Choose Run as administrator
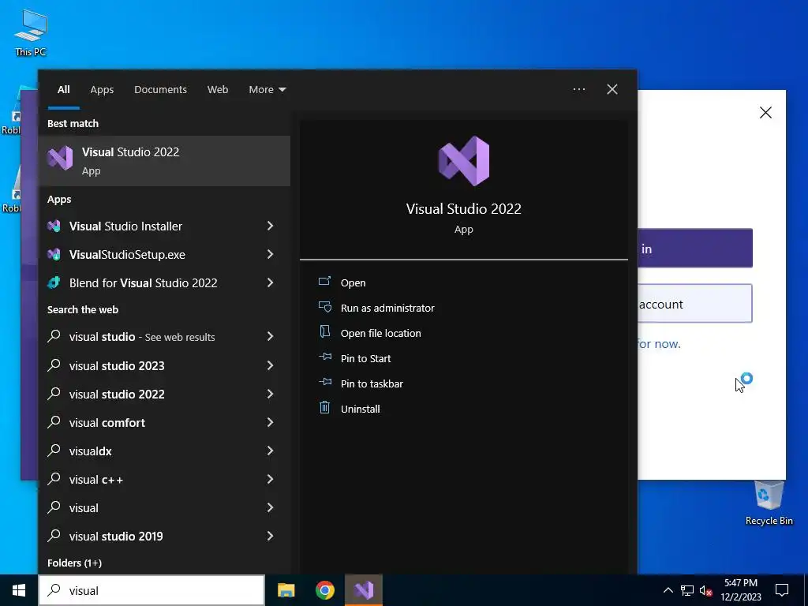Screen dimensions: 808x606 tap(387, 309)
